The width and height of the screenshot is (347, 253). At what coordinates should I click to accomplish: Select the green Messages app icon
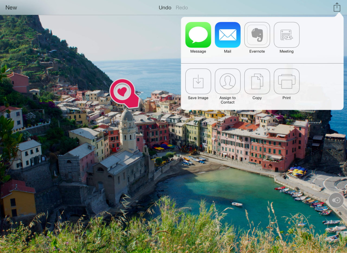[x=198, y=35]
